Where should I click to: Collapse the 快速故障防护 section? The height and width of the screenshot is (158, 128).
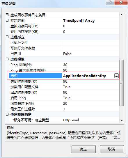click(x=7, y=114)
